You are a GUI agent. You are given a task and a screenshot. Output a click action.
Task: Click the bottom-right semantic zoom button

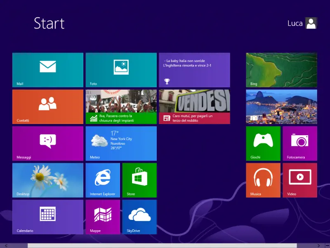(x=327, y=246)
